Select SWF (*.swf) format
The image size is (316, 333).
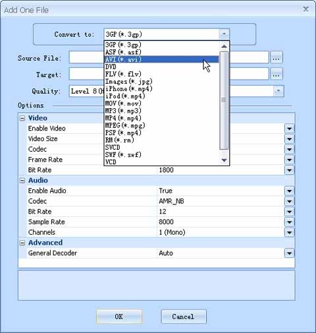[162, 155]
